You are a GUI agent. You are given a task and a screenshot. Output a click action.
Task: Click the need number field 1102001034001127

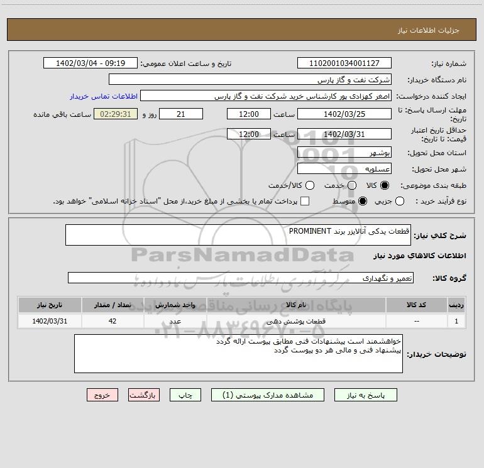(344, 63)
